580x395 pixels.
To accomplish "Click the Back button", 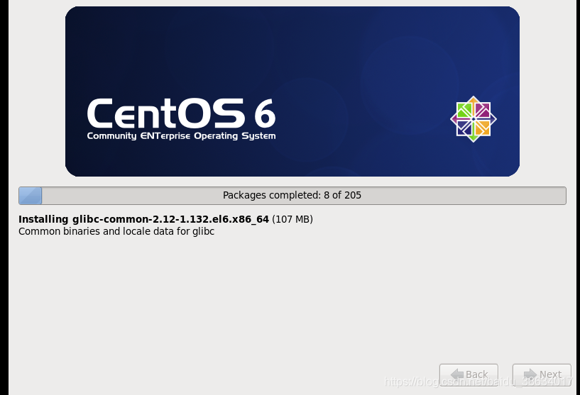I will (x=469, y=374).
